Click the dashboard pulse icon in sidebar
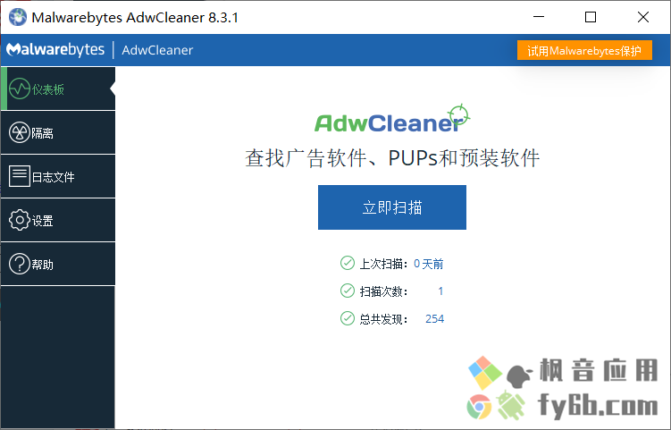The height and width of the screenshot is (430, 671). 20,89
